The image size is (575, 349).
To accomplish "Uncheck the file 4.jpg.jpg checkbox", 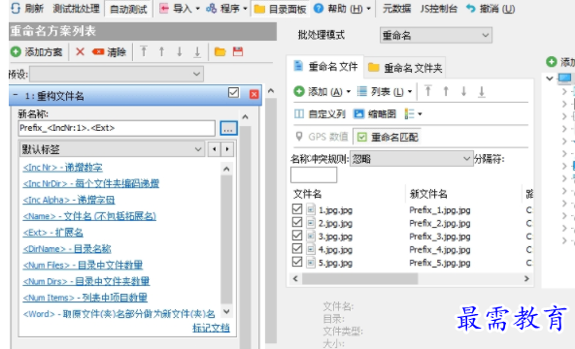I will (297, 248).
